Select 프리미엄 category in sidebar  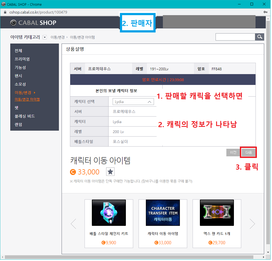(22, 59)
